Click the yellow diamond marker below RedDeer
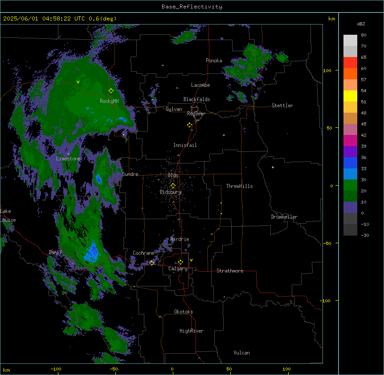Screen dimensions: 384x375 tap(190, 125)
